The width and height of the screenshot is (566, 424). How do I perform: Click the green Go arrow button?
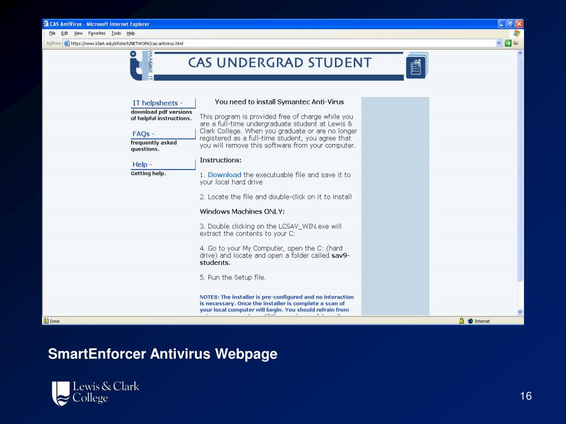click(508, 43)
